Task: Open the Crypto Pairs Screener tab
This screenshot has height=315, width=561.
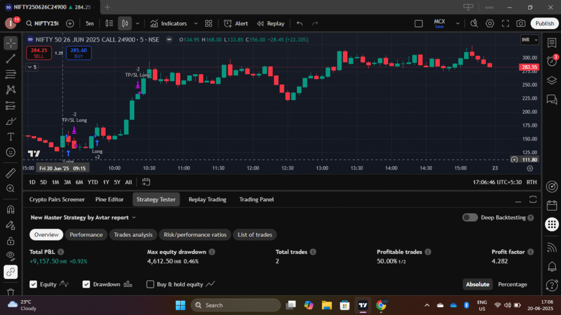Action: click(57, 199)
